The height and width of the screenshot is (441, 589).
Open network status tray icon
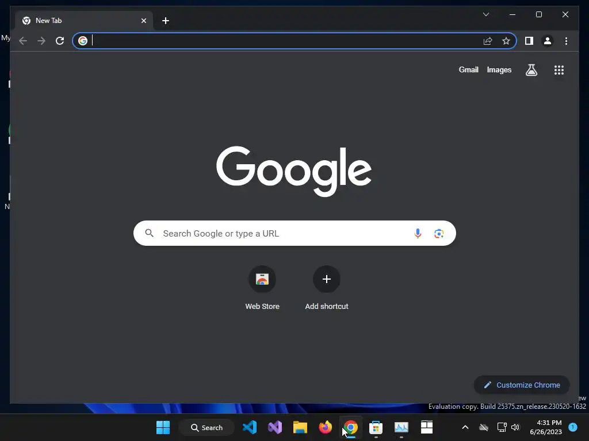pos(502,427)
